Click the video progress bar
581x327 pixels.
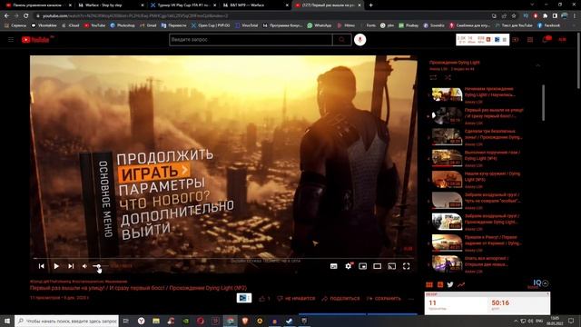click(x=223, y=258)
